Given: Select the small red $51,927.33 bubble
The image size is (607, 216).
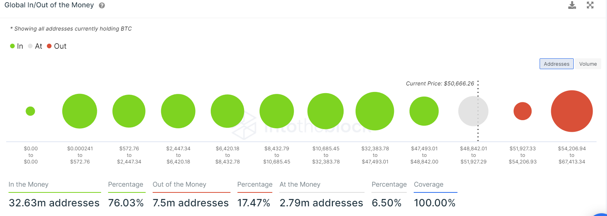Looking at the screenshot, I should click(x=523, y=111).
